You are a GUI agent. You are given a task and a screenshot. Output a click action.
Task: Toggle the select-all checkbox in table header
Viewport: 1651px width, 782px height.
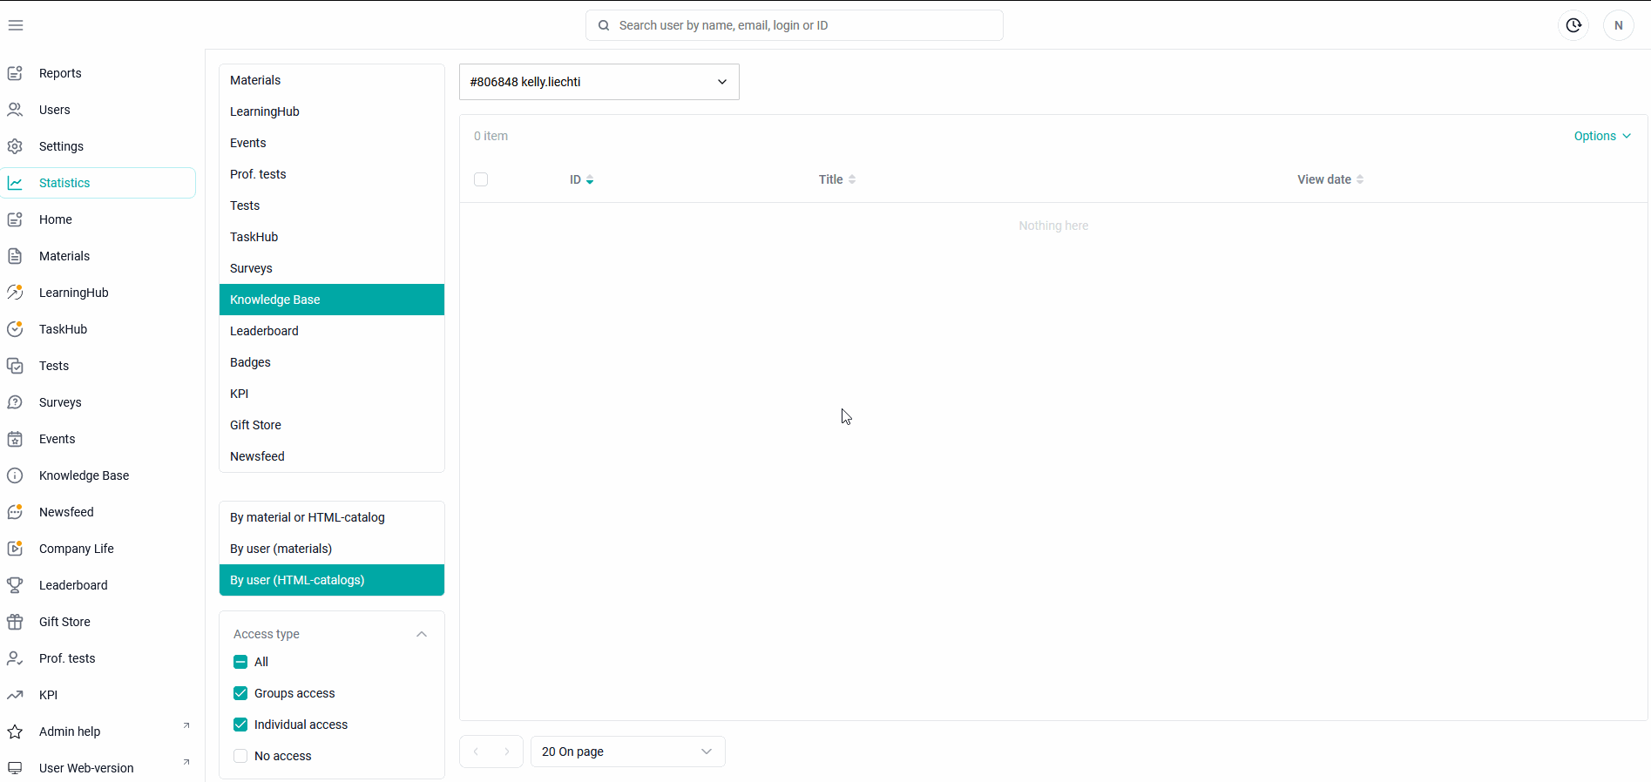point(481,179)
